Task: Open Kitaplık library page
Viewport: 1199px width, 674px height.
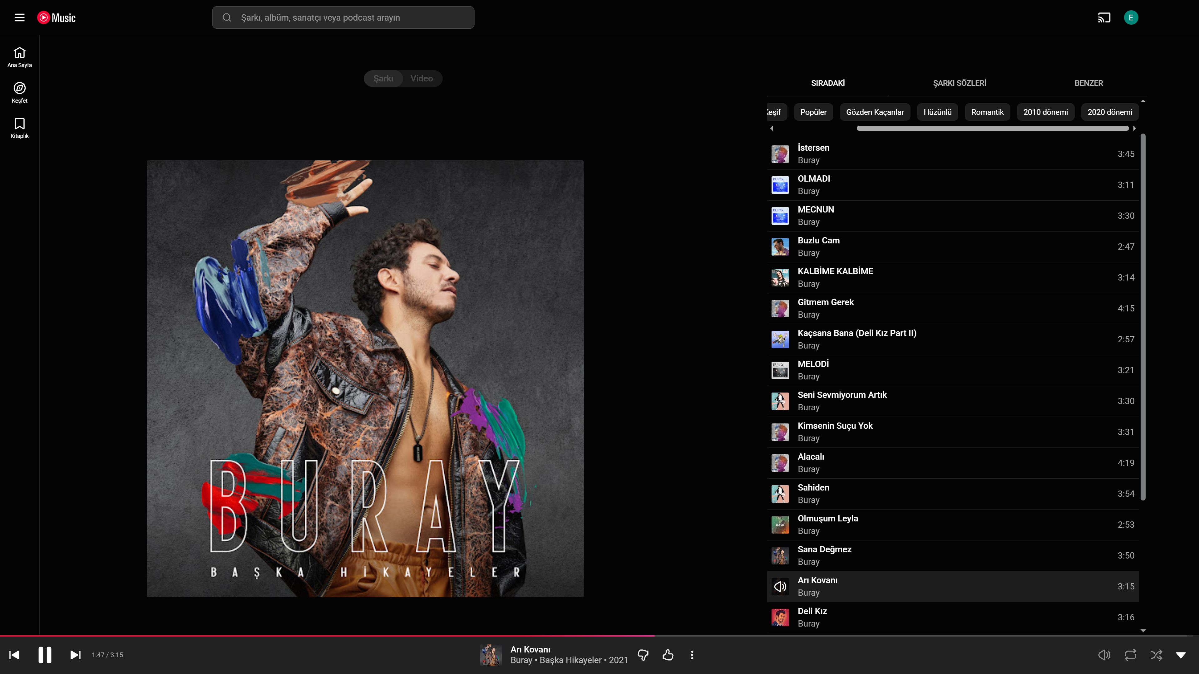Action: (20, 128)
